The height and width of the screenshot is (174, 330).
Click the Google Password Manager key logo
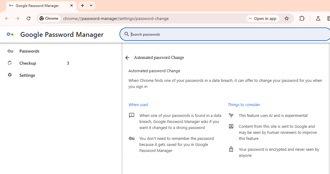(10, 34)
